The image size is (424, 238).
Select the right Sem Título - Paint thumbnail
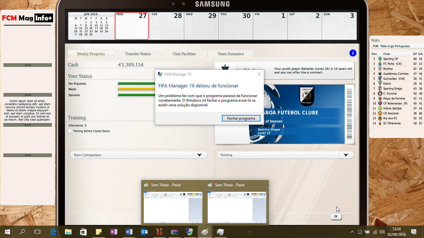pos(237,203)
